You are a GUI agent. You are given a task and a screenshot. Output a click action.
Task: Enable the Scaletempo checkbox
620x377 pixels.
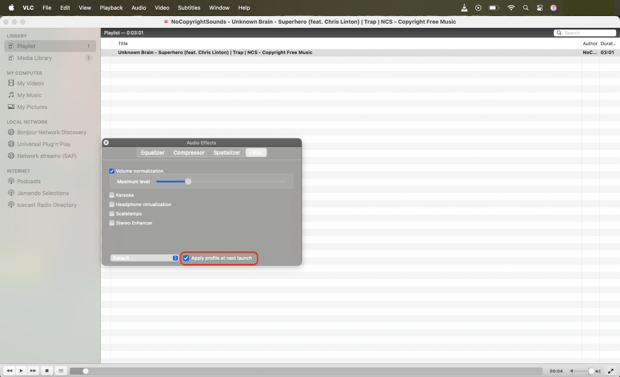(x=112, y=214)
